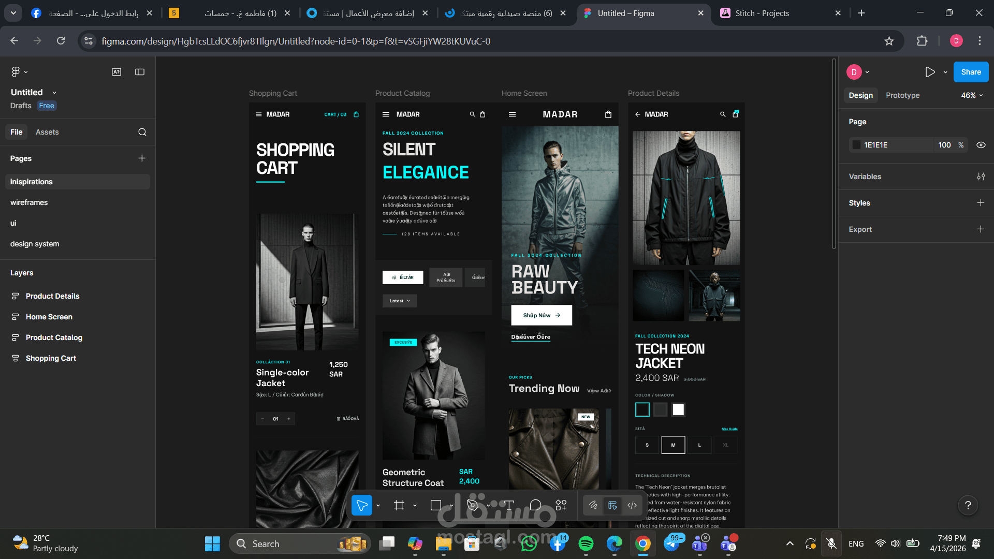Select the Move tool
994x559 pixels.
click(x=363, y=505)
